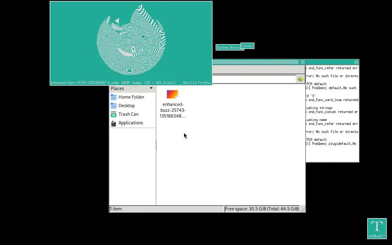Screen dimensions: 392x245
Task: Click the Free space 30.5 GiB status text
Action: 262,209
